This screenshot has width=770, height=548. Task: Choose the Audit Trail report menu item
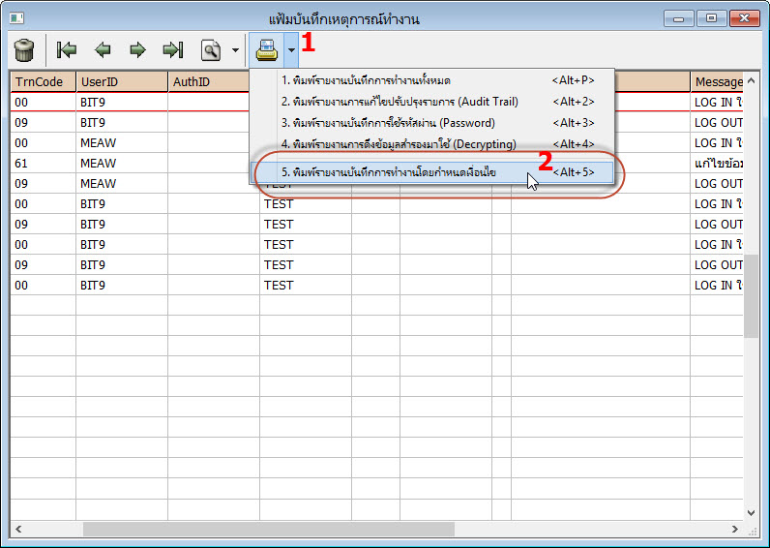pyautogui.click(x=432, y=102)
